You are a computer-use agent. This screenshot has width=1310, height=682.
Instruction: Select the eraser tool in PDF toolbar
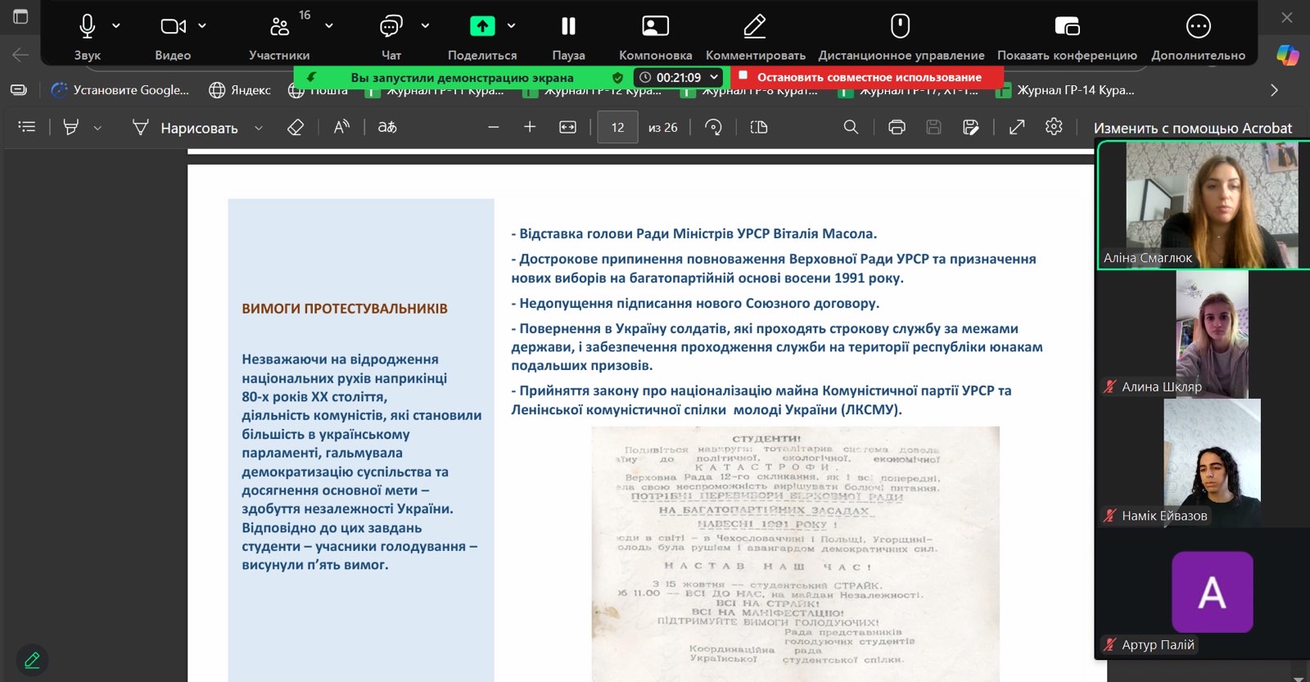point(296,127)
